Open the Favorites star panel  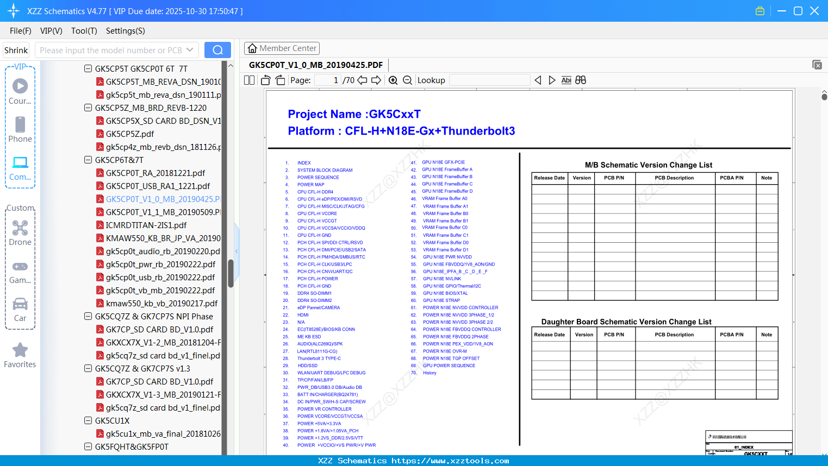[20, 356]
